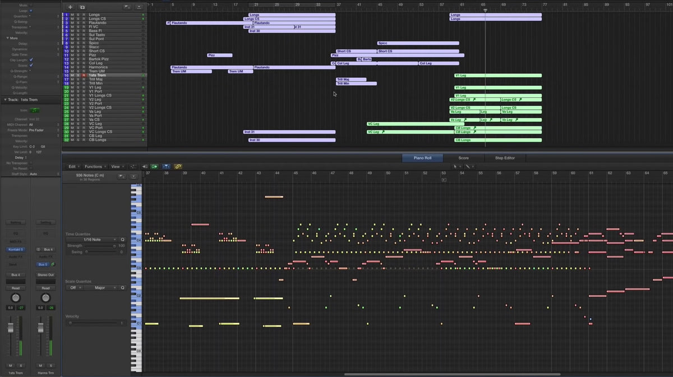Image resolution: width=673 pixels, height=377 pixels.
Task: Click the yellow Link chain icon
Action: coord(179,166)
